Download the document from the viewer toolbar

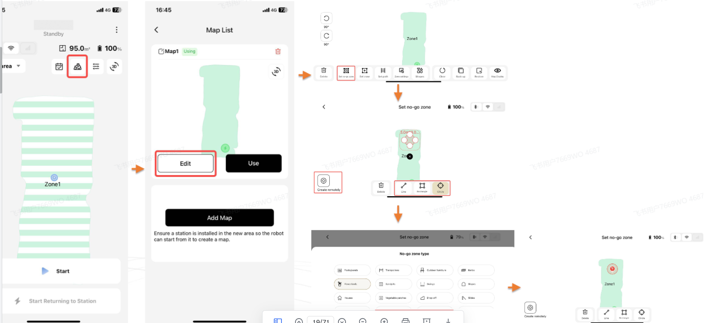point(448,321)
